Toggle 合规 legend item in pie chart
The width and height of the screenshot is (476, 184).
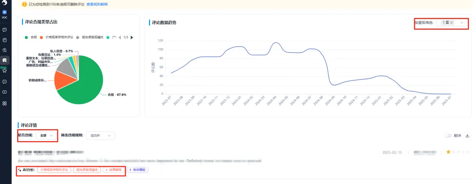click(x=30, y=38)
